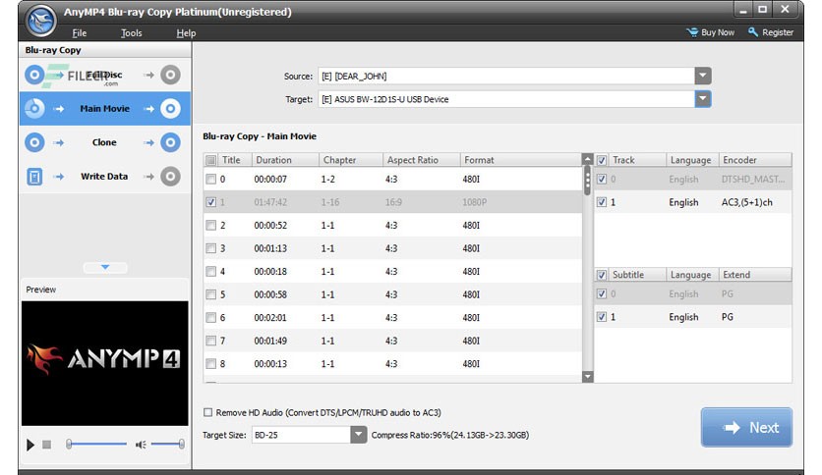Check title 6 checkbox
Viewport: 822px width, 475px height.
210,318
